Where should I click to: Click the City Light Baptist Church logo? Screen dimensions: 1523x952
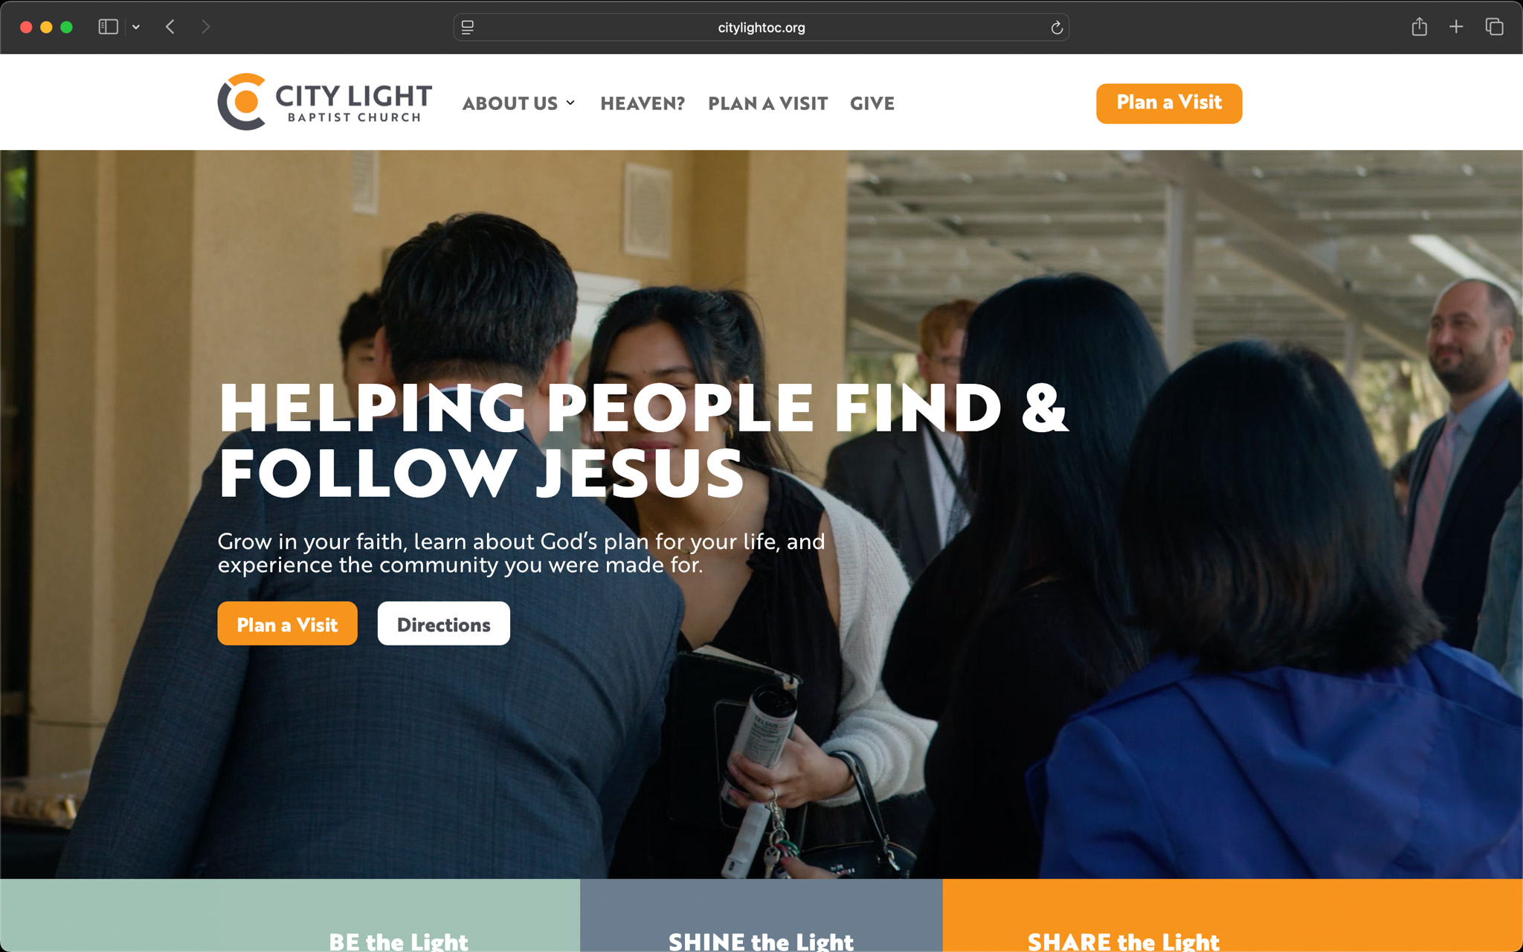click(x=324, y=102)
